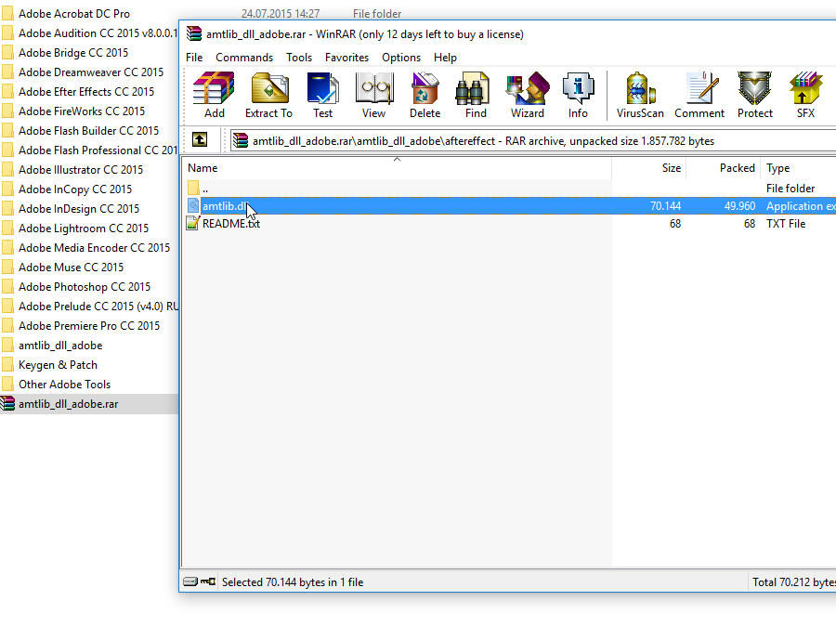
Task: Open the Options menu
Action: [401, 58]
